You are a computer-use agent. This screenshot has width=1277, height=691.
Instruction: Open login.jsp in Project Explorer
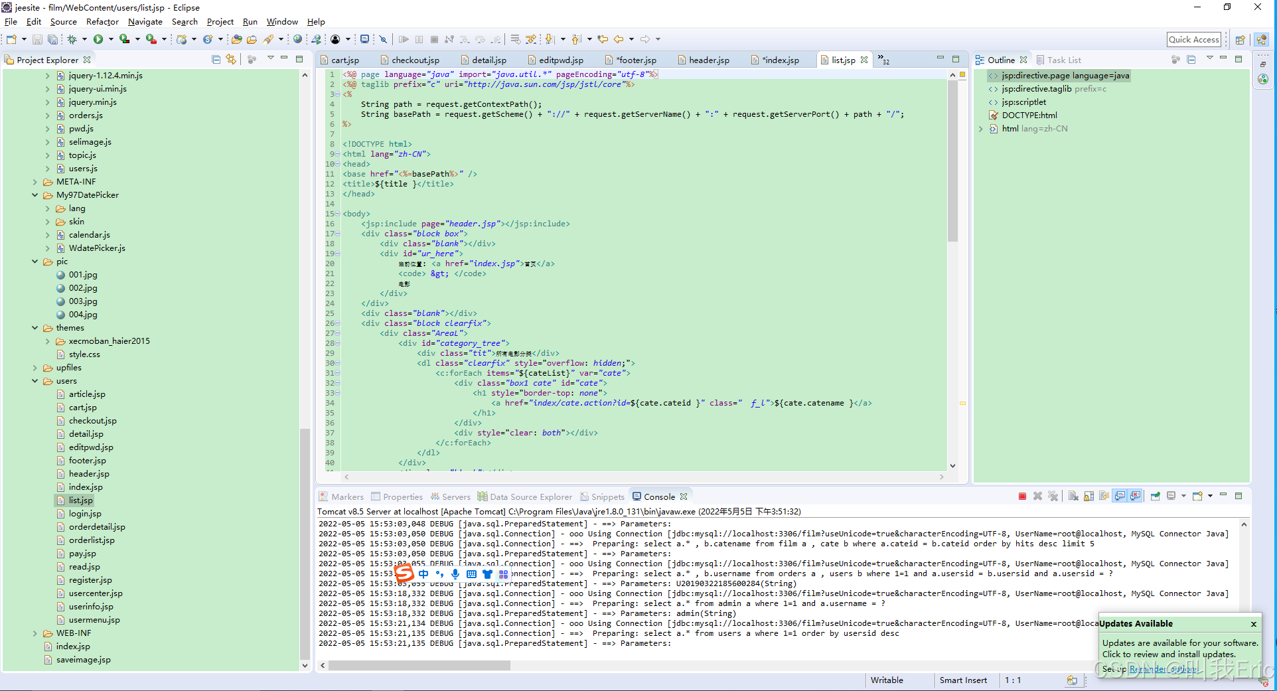pos(85,514)
